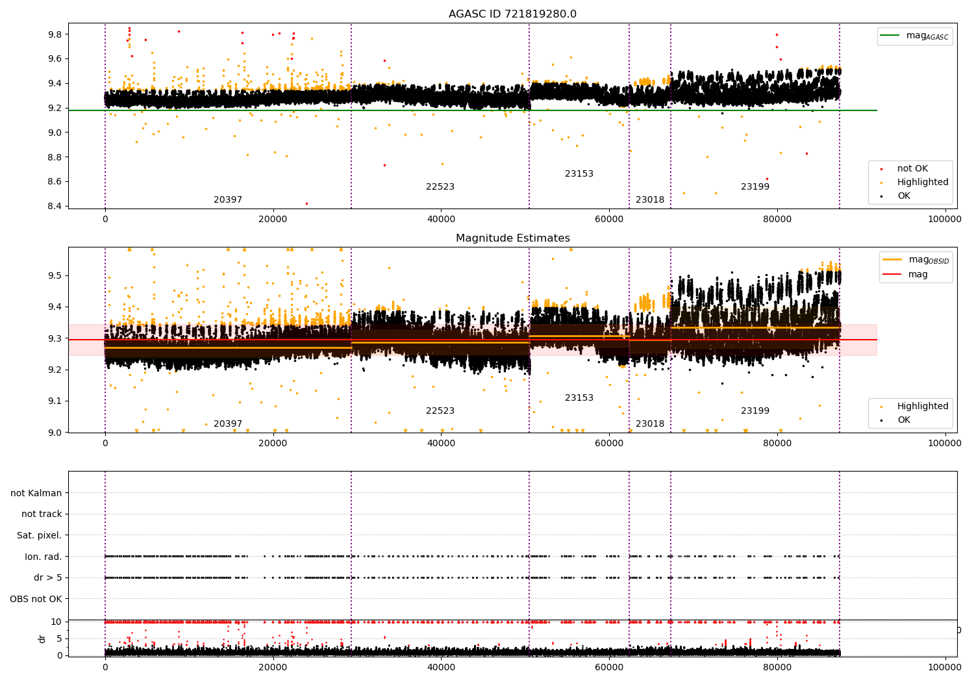Click OBSID label 23018 in the top plot
The image size is (974, 682).
coord(650,200)
